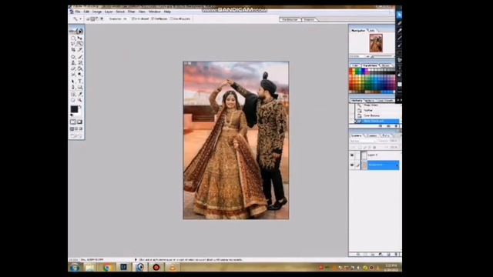Select the Rectangular Marquee tool
This screenshot has height=277, width=493.
73,38
